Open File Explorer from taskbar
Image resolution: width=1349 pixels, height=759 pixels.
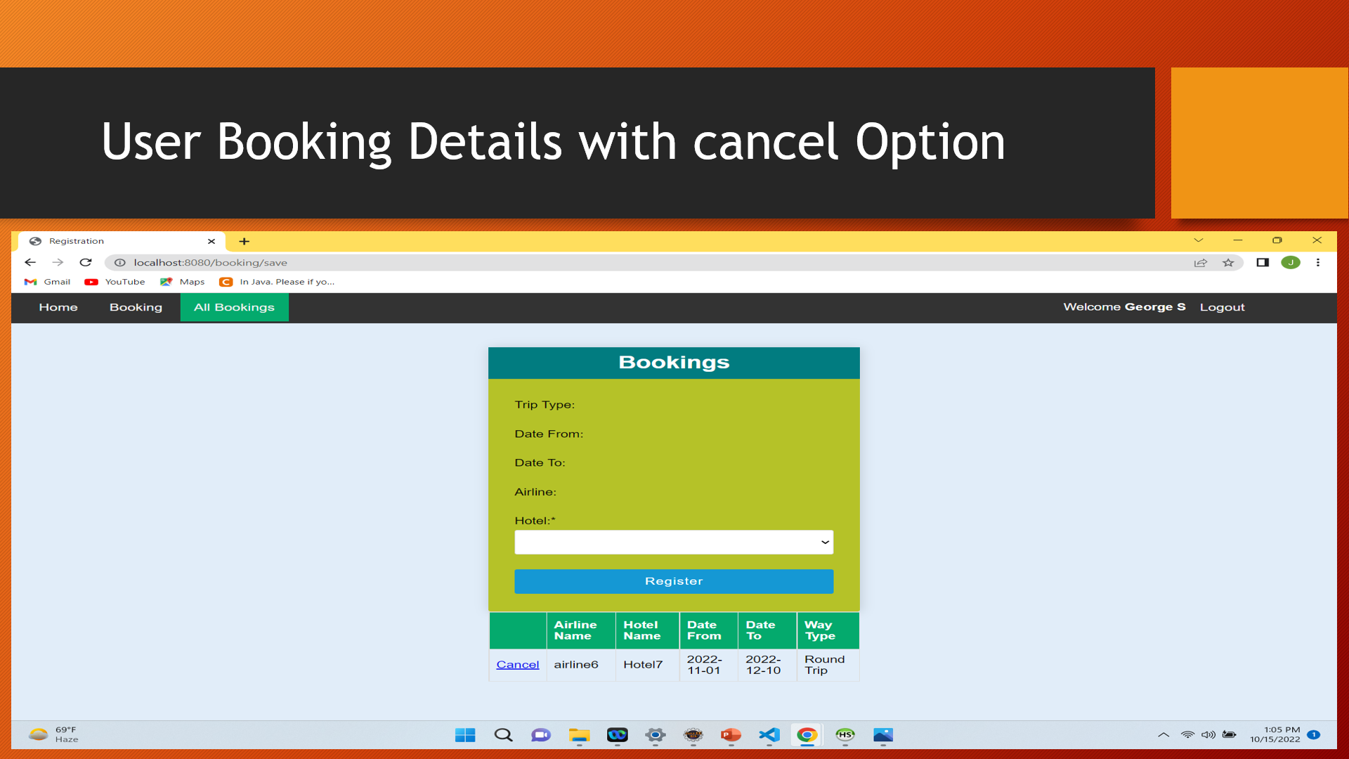[579, 735]
